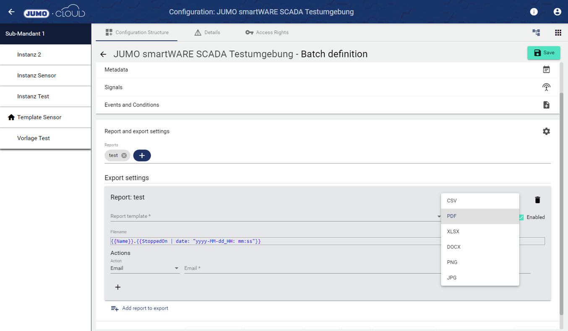
Task: Click the Events and Conditions file icon
Action: pyautogui.click(x=546, y=105)
